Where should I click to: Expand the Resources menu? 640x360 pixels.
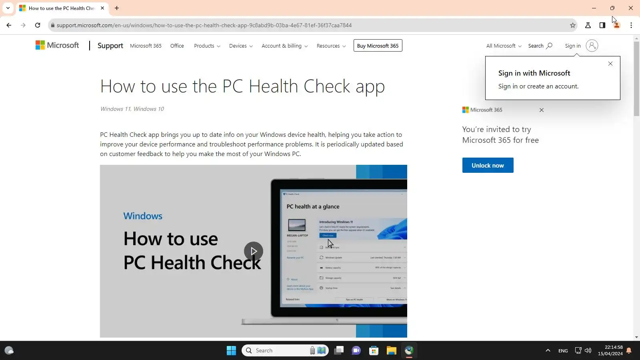click(x=331, y=46)
